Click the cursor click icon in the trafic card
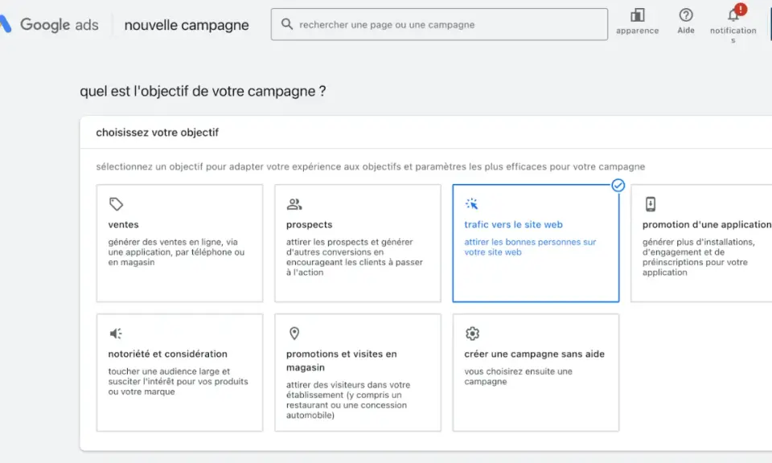The image size is (772, 463). 472,203
